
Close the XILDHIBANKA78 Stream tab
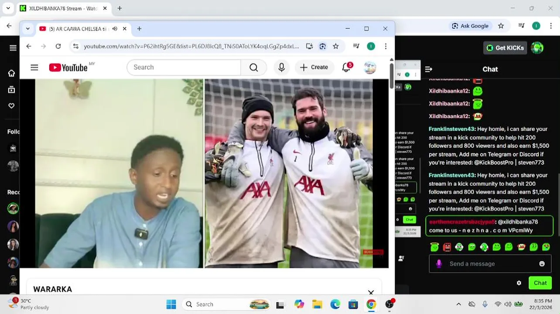click(105, 8)
